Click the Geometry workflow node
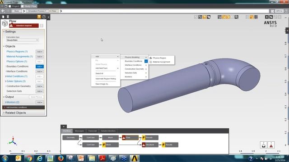This screenshot has height=162, width=289. [71, 138]
